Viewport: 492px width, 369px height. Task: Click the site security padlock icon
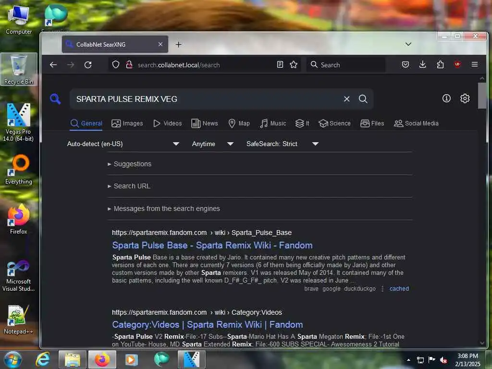(129, 65)
